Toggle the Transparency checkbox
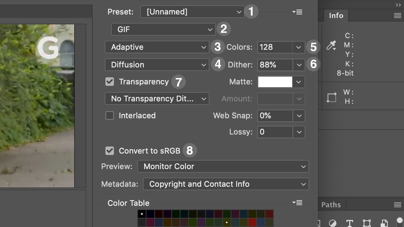 (x=110, y=82)
